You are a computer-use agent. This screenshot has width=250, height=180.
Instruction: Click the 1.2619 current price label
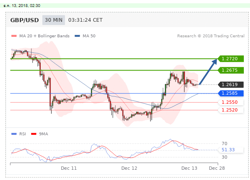pos(231,84)
